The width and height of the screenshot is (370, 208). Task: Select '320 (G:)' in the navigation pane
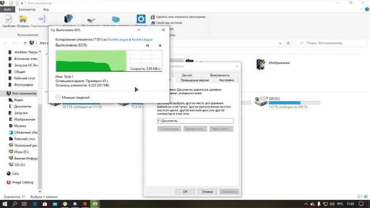[x=17, y=165]
